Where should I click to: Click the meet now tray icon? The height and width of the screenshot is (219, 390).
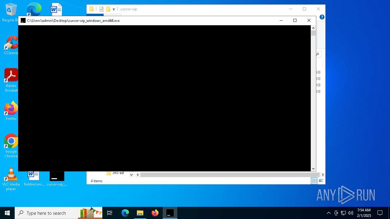pyautogui.click(x=336, y=213)
